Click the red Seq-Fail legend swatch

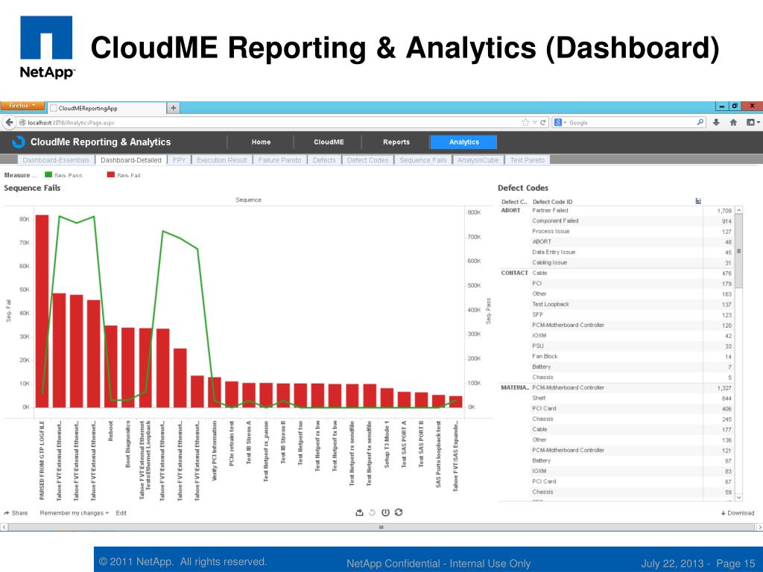pyautogui.click(x=111, y=174)
